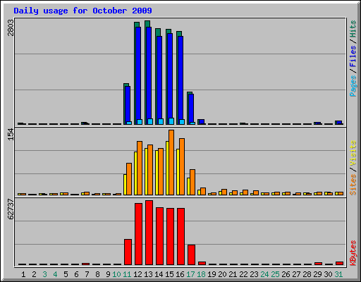This screenshot has height=282, width=361.
Task: Click the 154 visits axis value
Action: coord(11,135)
